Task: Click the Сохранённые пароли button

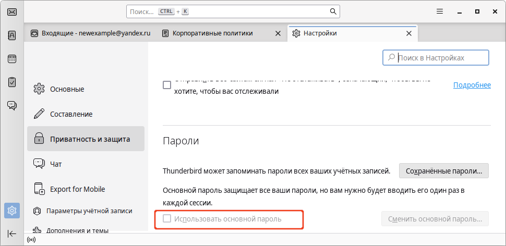Action: (444, 171)
